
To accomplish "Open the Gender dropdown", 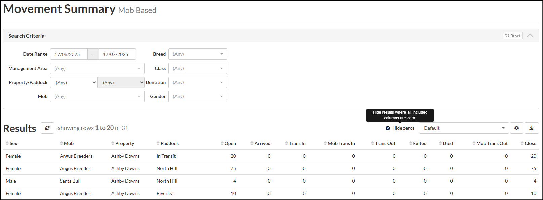I will [x=198, y=96].
